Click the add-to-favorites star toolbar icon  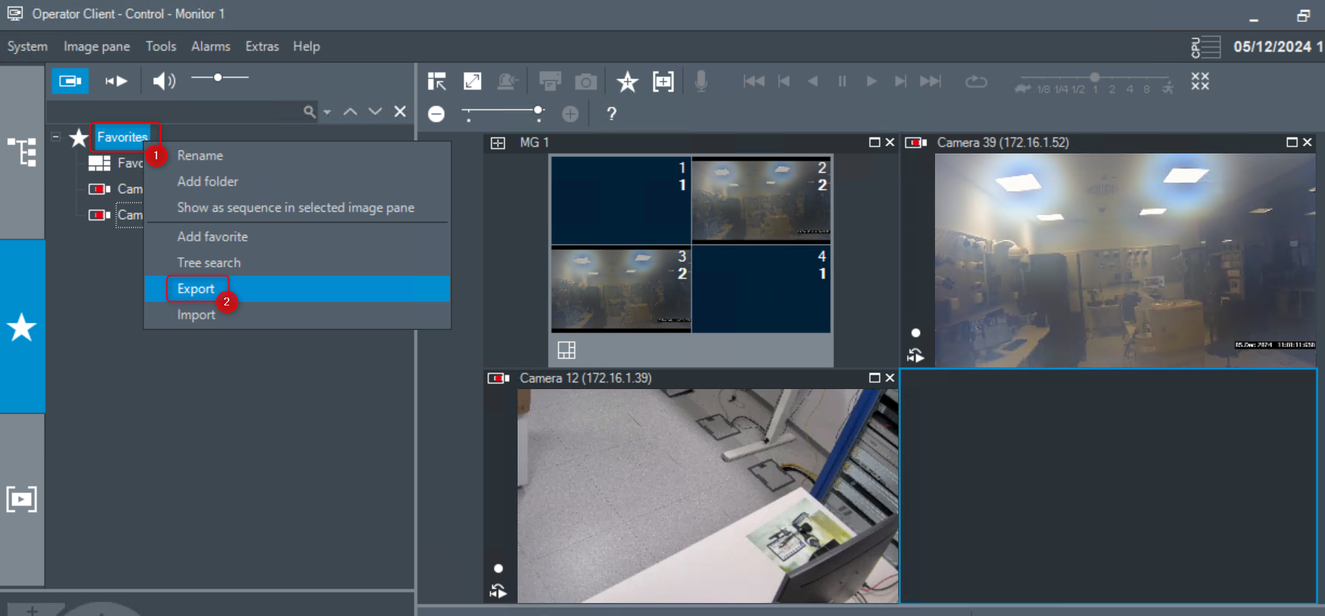(627, 81)
